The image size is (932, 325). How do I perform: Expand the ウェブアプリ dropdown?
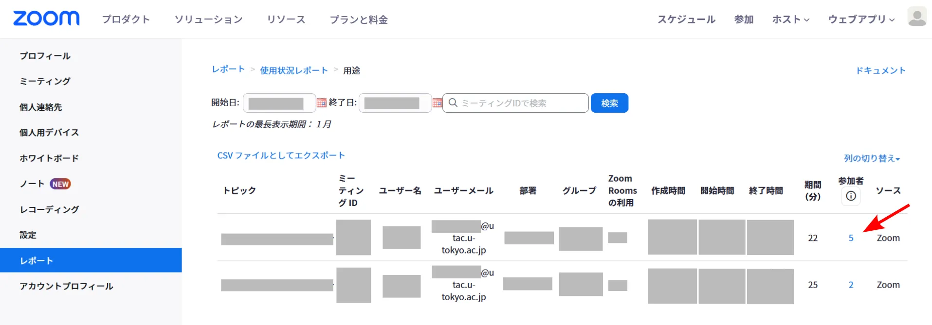pos(861,19)
